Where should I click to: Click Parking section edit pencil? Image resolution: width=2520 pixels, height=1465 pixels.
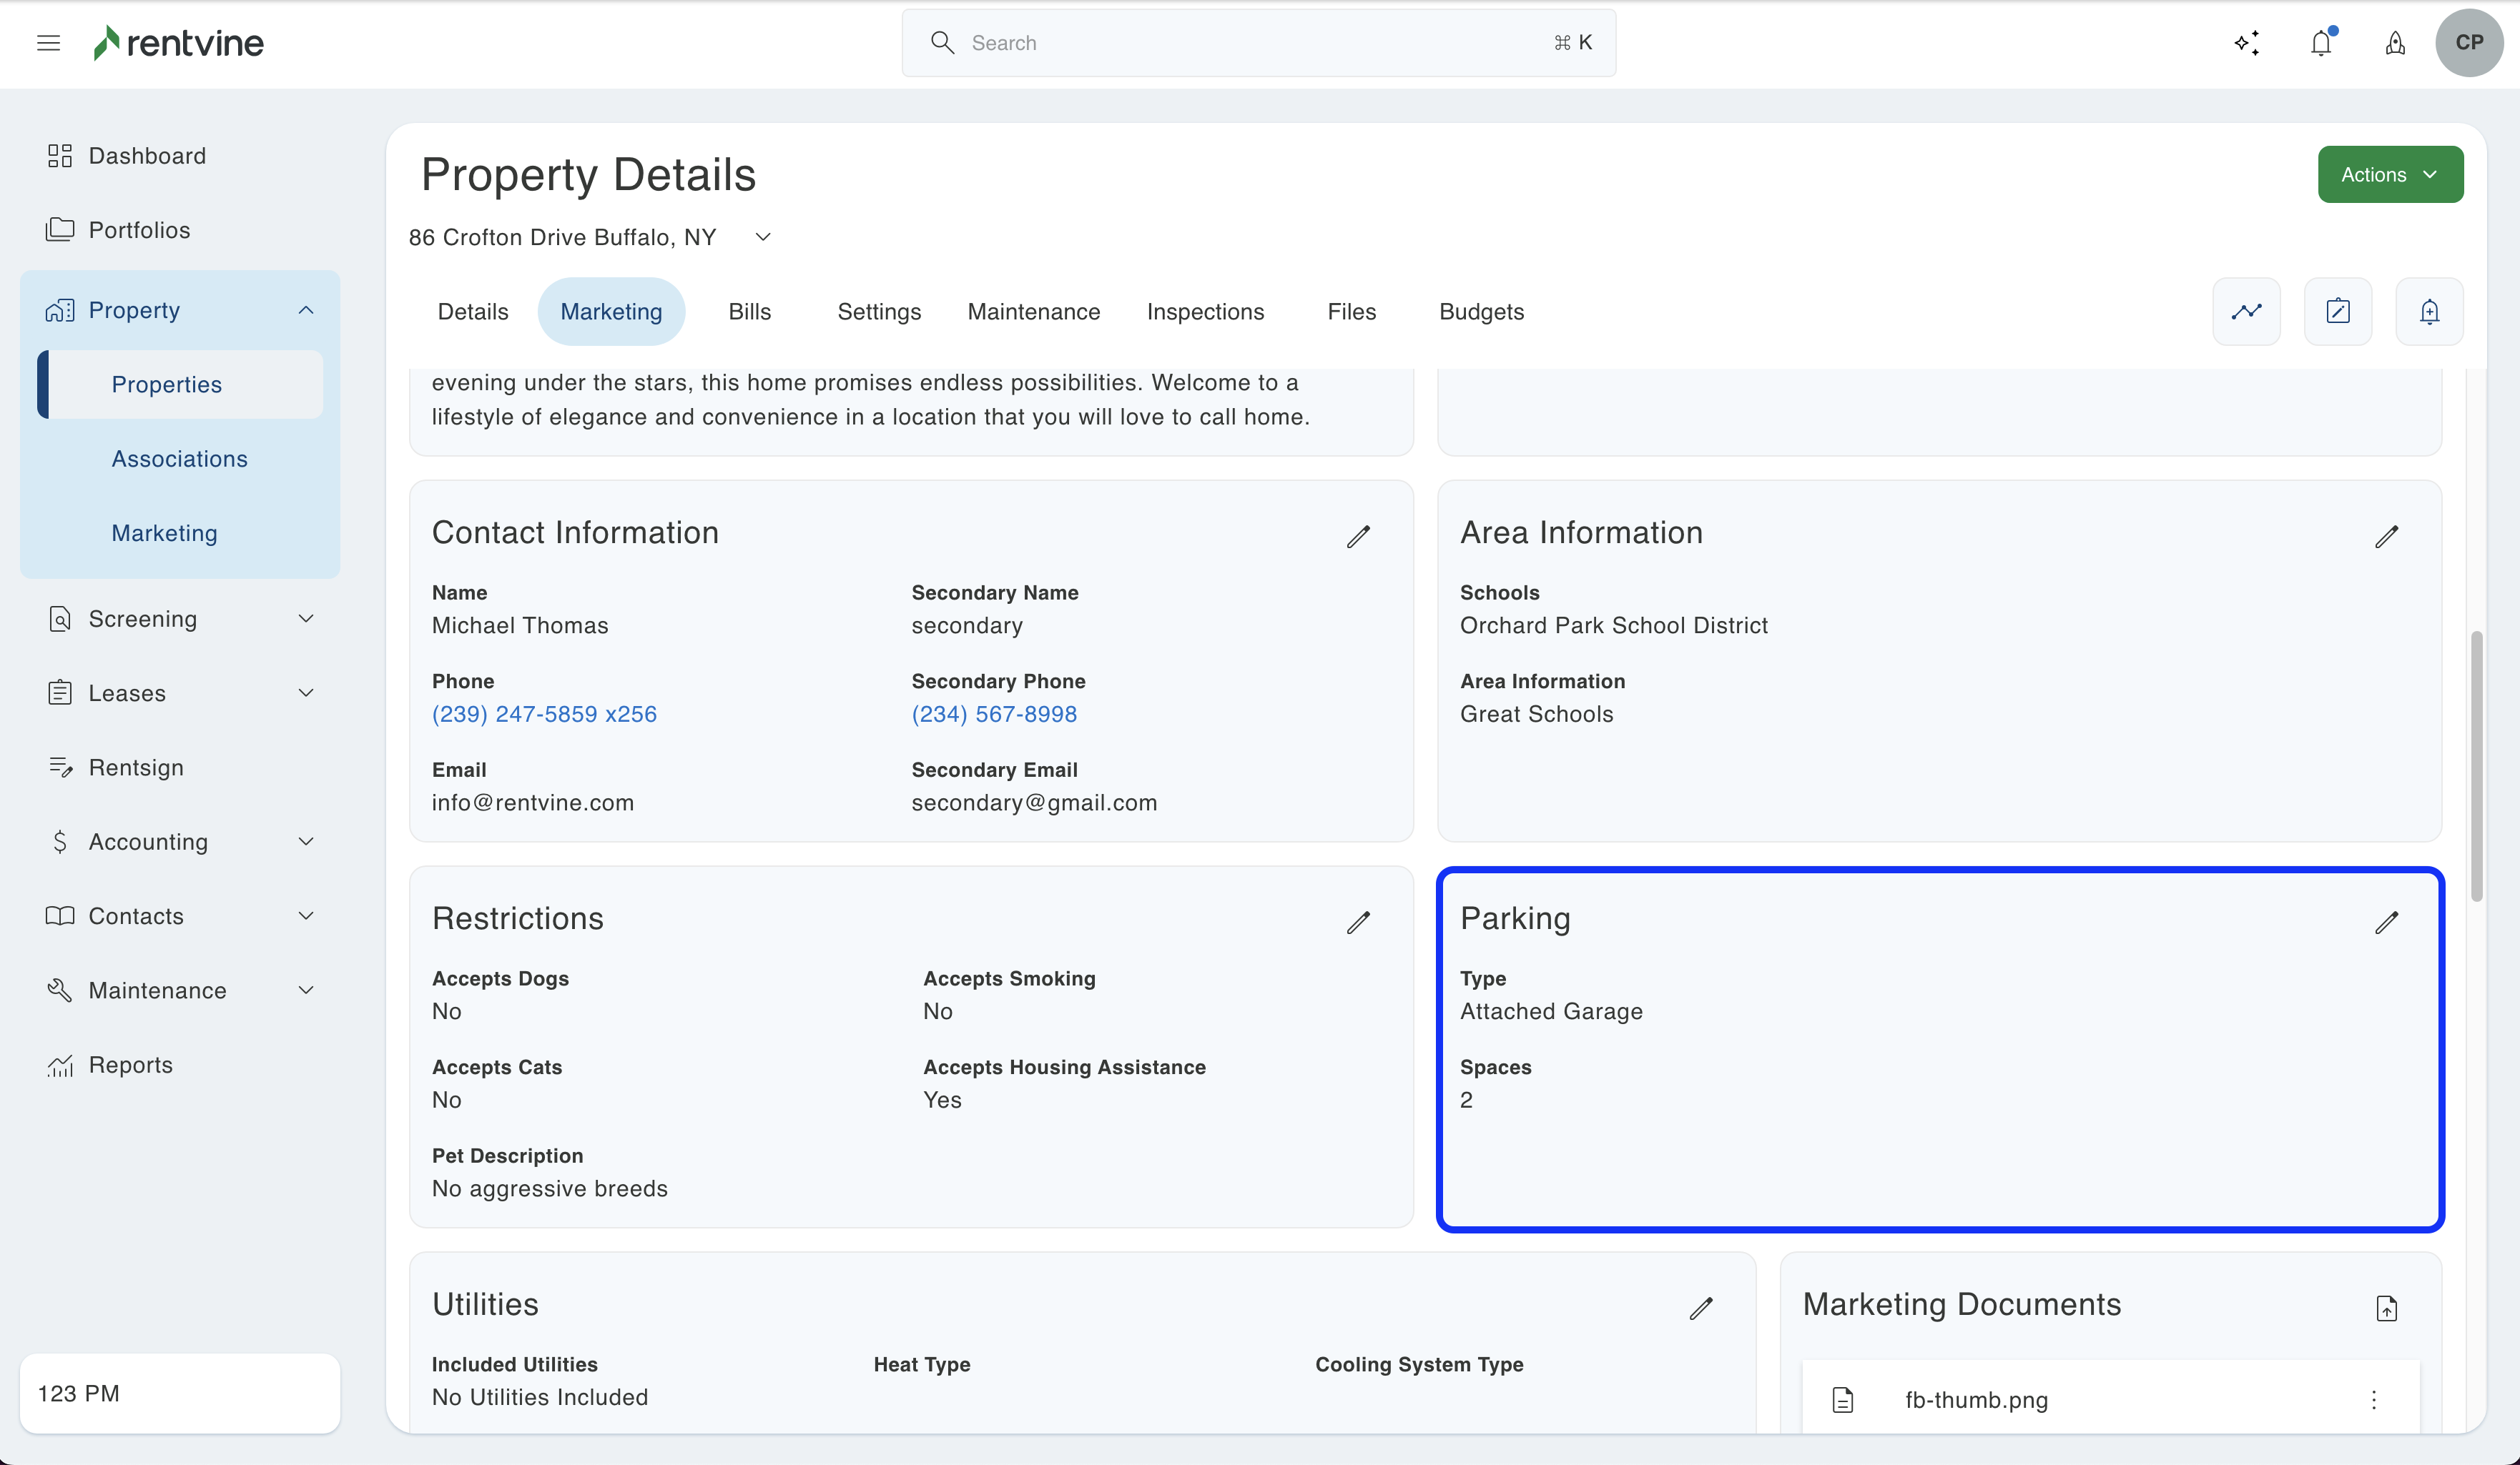click(x=2386, y=923)
